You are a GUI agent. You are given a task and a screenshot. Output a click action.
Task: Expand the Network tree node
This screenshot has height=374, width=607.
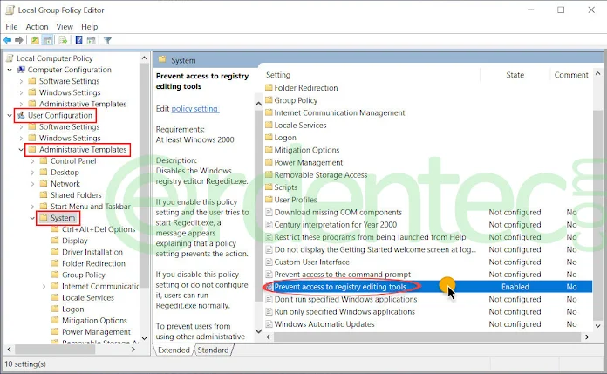(x=32, y=184)
